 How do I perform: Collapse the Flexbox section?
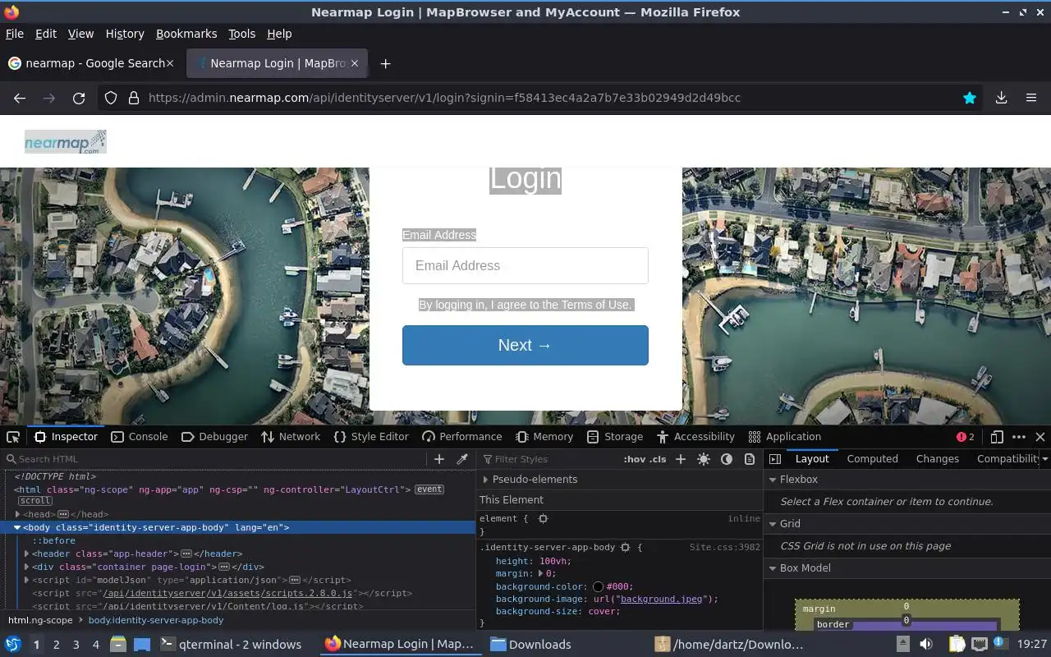click(x=773, y=480)
